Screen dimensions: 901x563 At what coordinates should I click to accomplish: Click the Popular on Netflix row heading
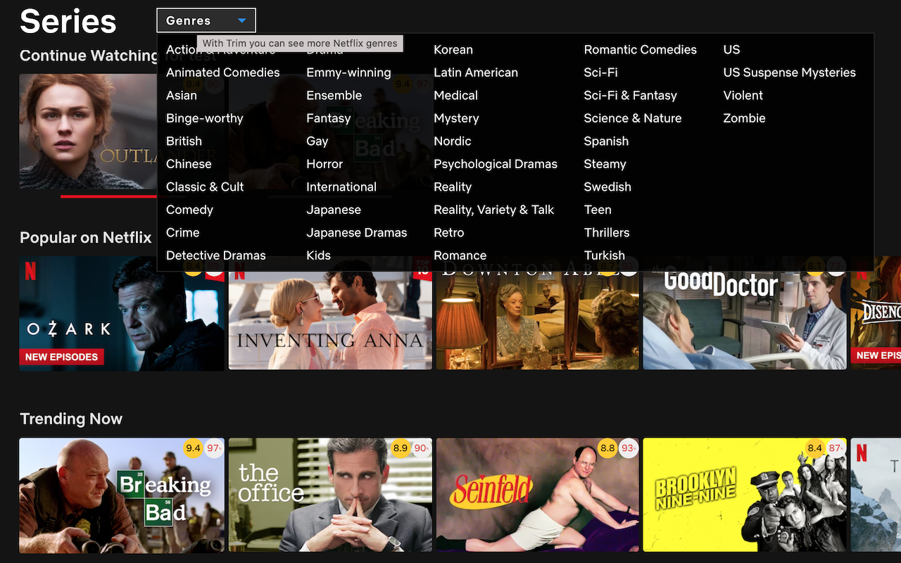(x=86, y=237)
